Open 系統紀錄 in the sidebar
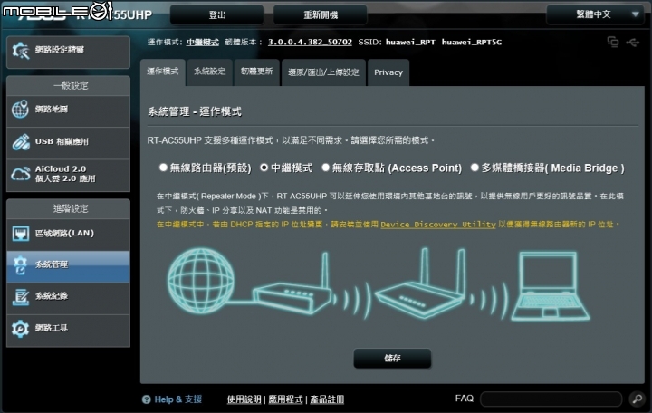 click(68, 297)
